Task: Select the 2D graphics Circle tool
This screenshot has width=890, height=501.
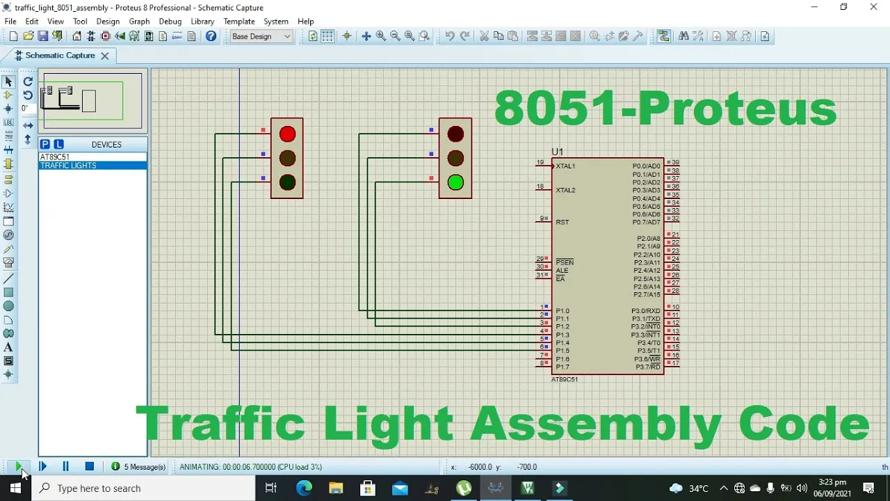Action: 8,306
